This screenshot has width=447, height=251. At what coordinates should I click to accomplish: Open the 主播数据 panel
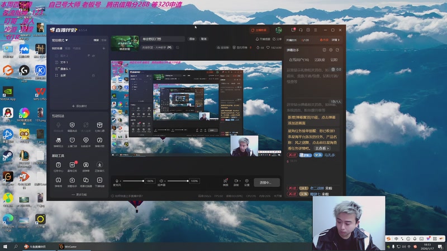[259, 30]
